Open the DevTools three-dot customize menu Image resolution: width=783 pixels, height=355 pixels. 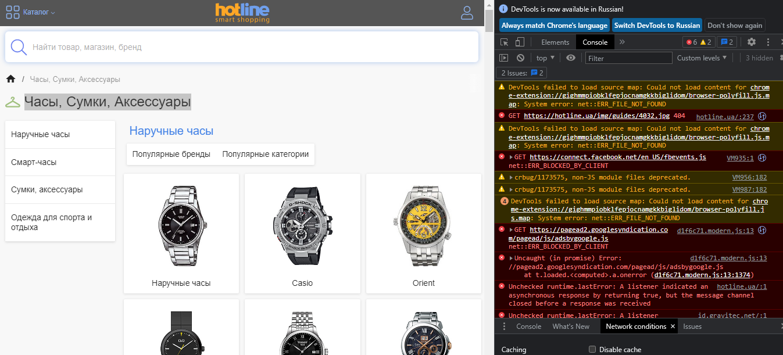coord(768,42)
